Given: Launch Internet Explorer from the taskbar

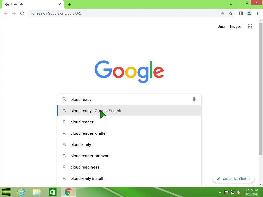Looking at the screenshot, I should click(x=21, y=192).
